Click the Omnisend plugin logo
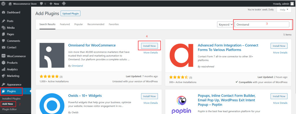The width and height of the screenshot is (296, 114). pyautogui.click(x=52, y=55)
